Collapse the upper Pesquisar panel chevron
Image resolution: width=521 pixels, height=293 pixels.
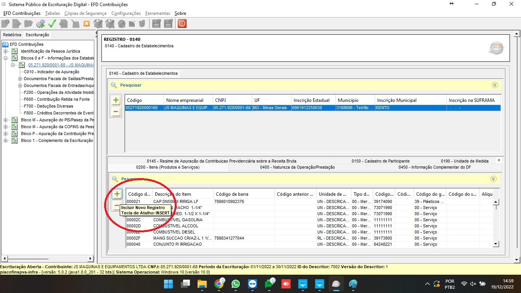tap(495, 85)
